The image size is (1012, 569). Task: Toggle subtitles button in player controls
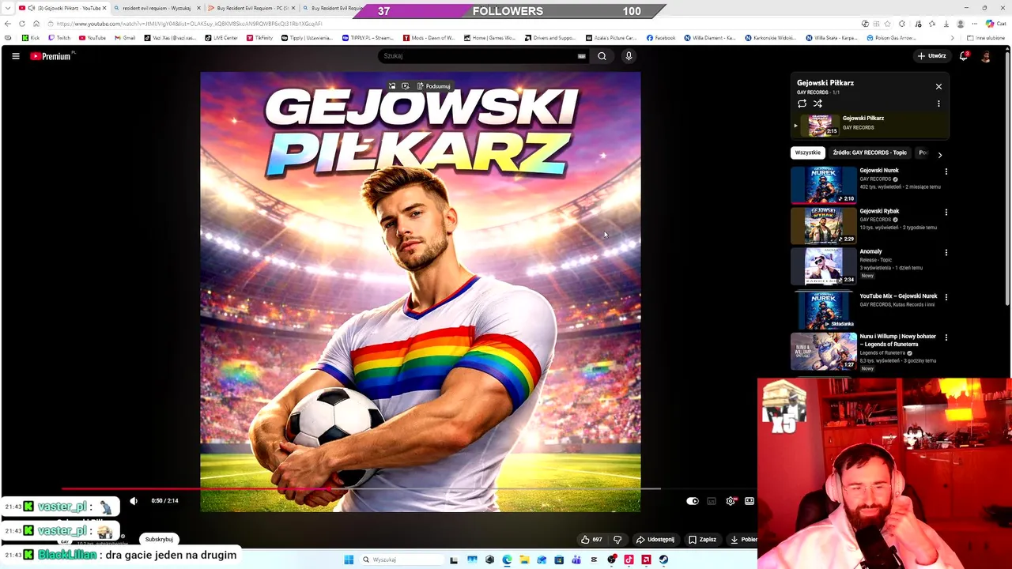[712, 500]
